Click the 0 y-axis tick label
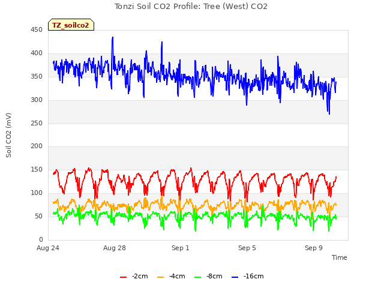384x288 pixels. point(41,239)
